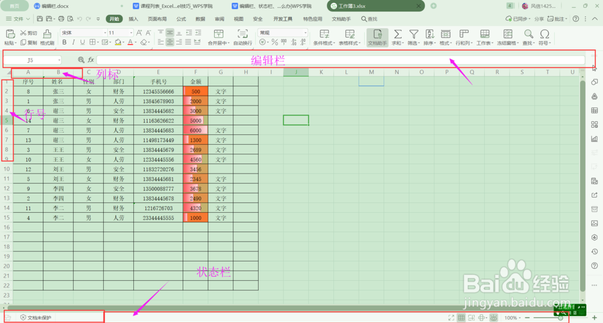Expand the Conditional Format (条件格式) dropdown
Image resolution: width=603 pixels, height=323 pixels.
tap(334, 43)
